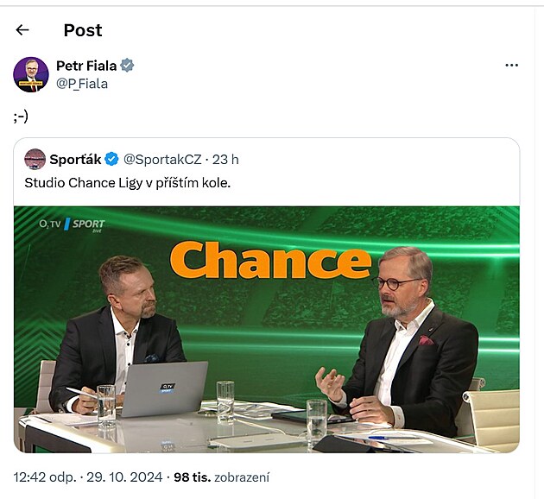
Task: Open the @P_Fiala handle link
Action: click(x=82, y=84)
